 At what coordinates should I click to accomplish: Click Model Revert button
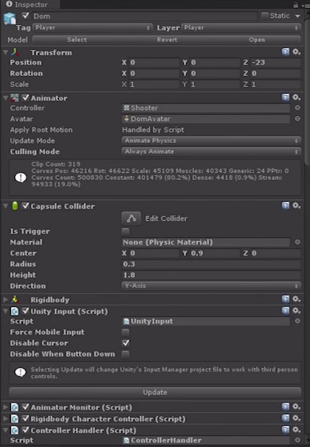click(x=167, y=40)
